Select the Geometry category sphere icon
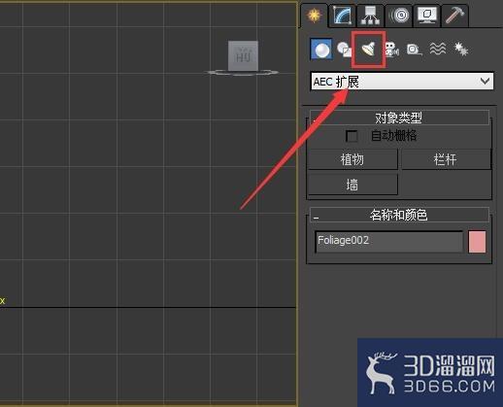 321,50
